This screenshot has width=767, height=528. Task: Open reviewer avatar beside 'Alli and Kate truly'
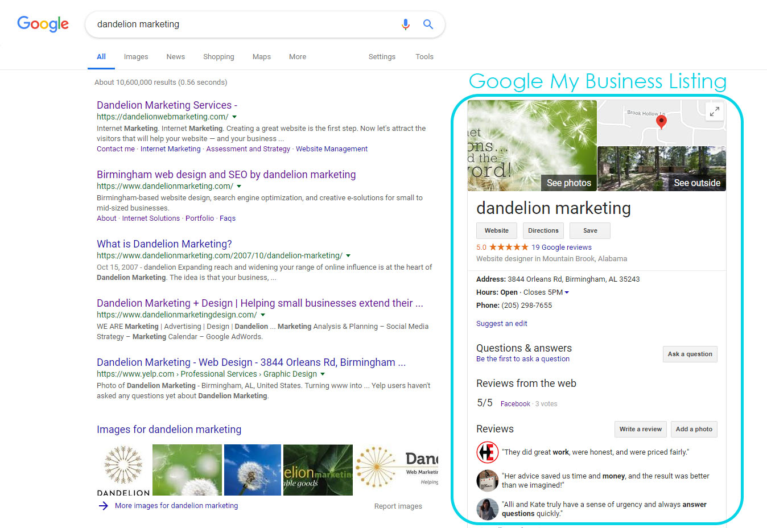[487, 509]
